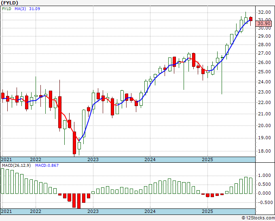Image resolution: width=275 pixels, height=221 pixels.
Task: Click the 1.000 MACD axis label
Action: pyautogui.click(x=264, y=175)
